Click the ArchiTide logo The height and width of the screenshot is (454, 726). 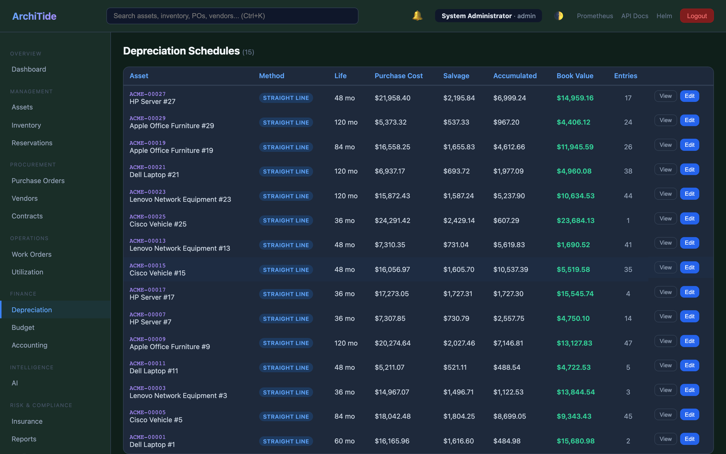(x=34, y=16)
